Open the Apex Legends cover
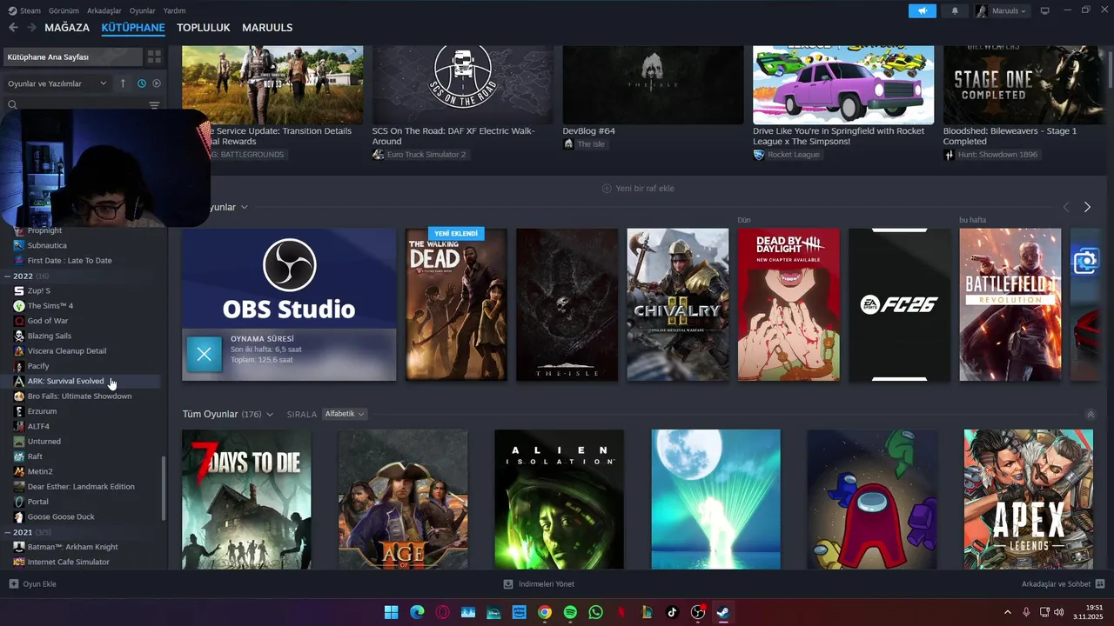 [1029, 499]
